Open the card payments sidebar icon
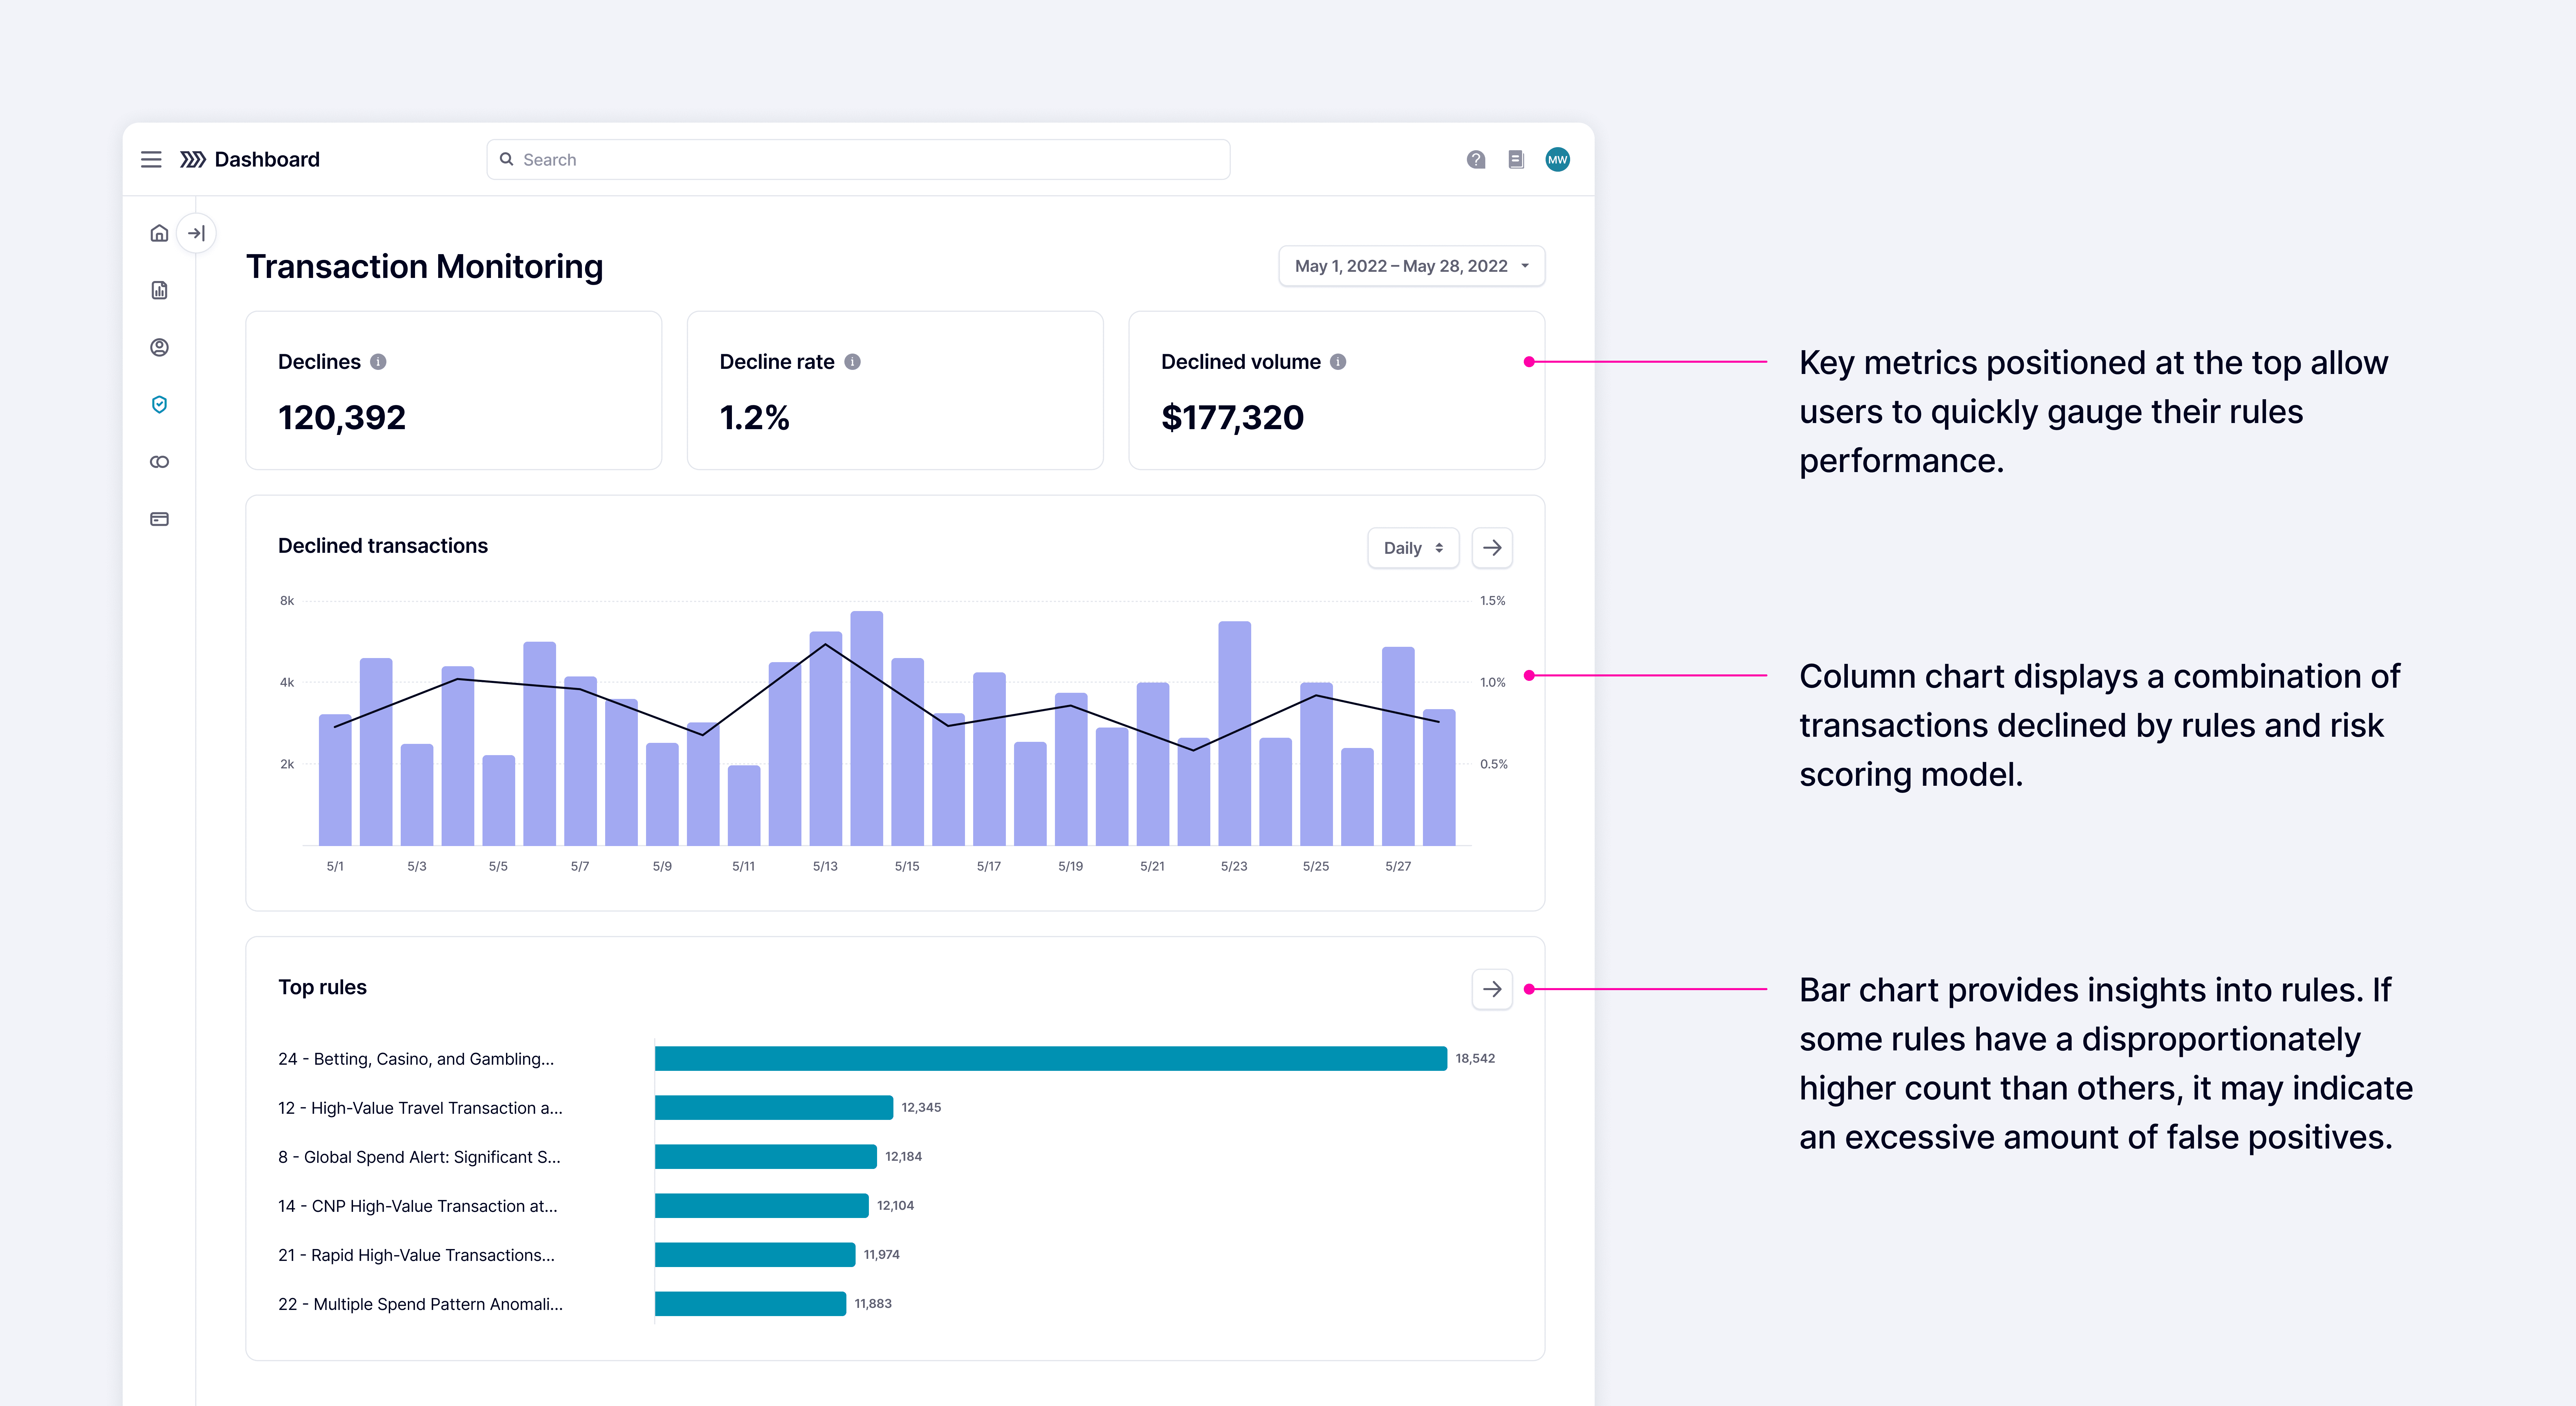This screenshot has height=1406, width=2576. (x=159, y=520)
